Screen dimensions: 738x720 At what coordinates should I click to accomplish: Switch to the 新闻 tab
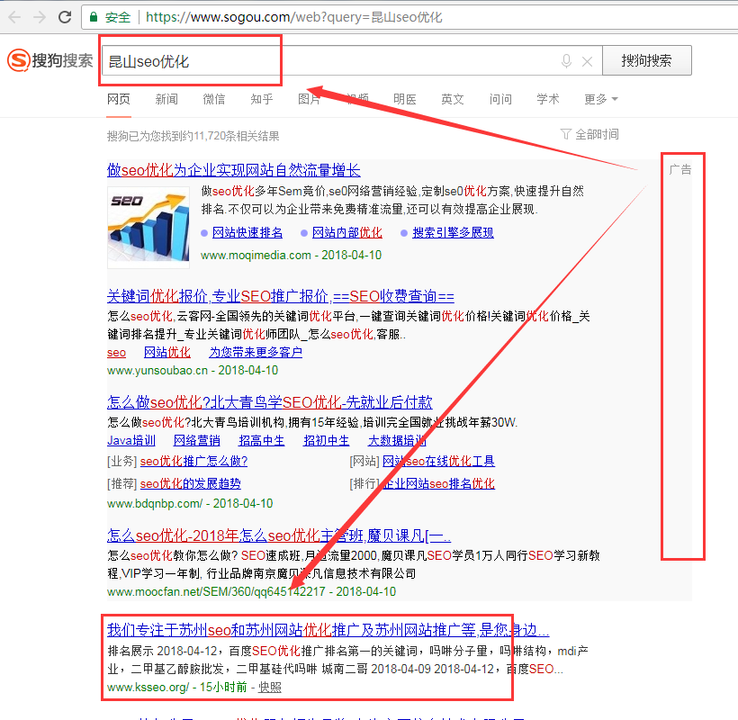tap(166, 99)
